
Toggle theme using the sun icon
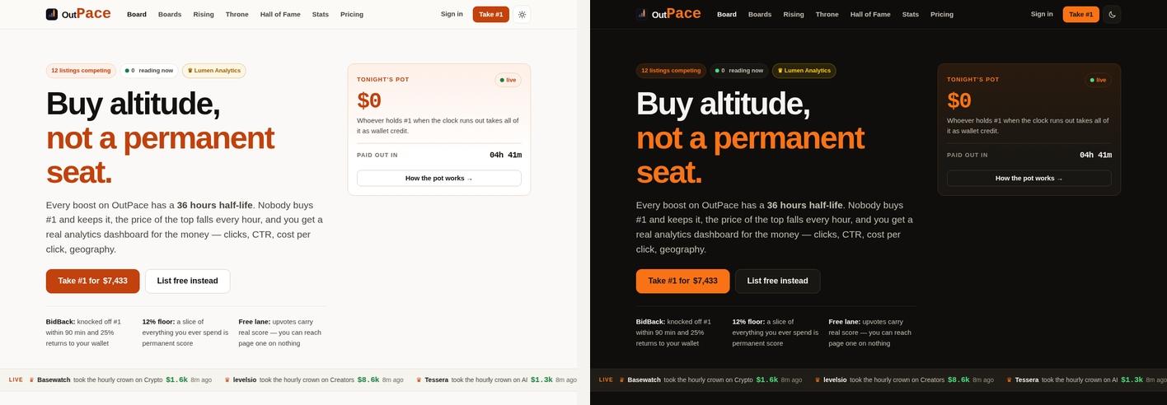point(522,14)
